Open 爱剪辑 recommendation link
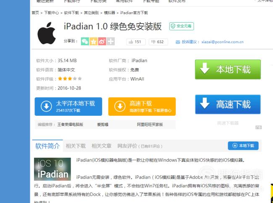The height and width of the screenshot is (203, 273). (x=103, y=125)
